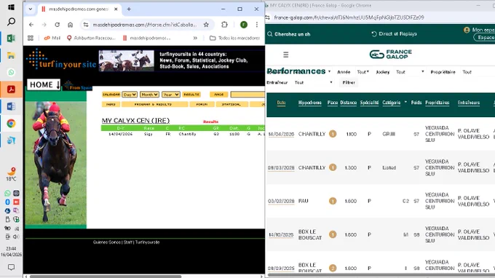The width and height of the screenshot is (495, 278).
Task: Click the HOME button on turfinyoursite
Action: point(44,84)
